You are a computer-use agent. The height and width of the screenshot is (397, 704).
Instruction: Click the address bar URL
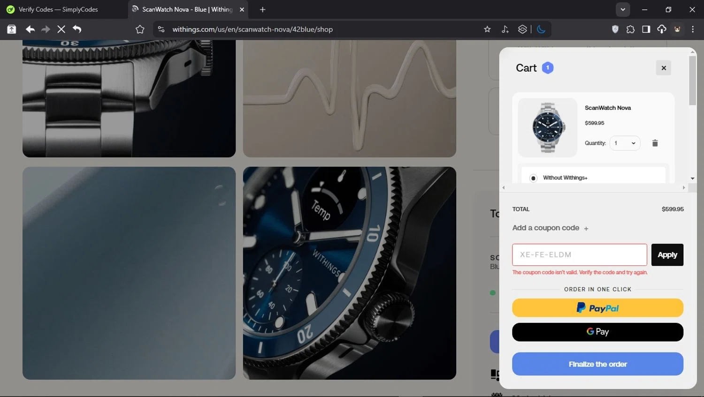coord(253,29)
